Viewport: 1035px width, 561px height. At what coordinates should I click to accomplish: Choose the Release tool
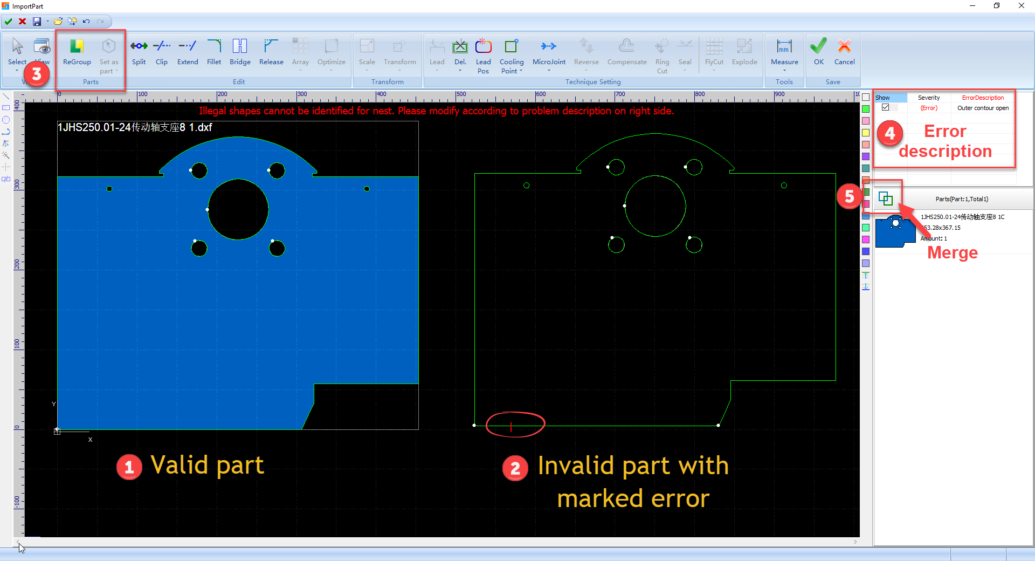(271, 52)
